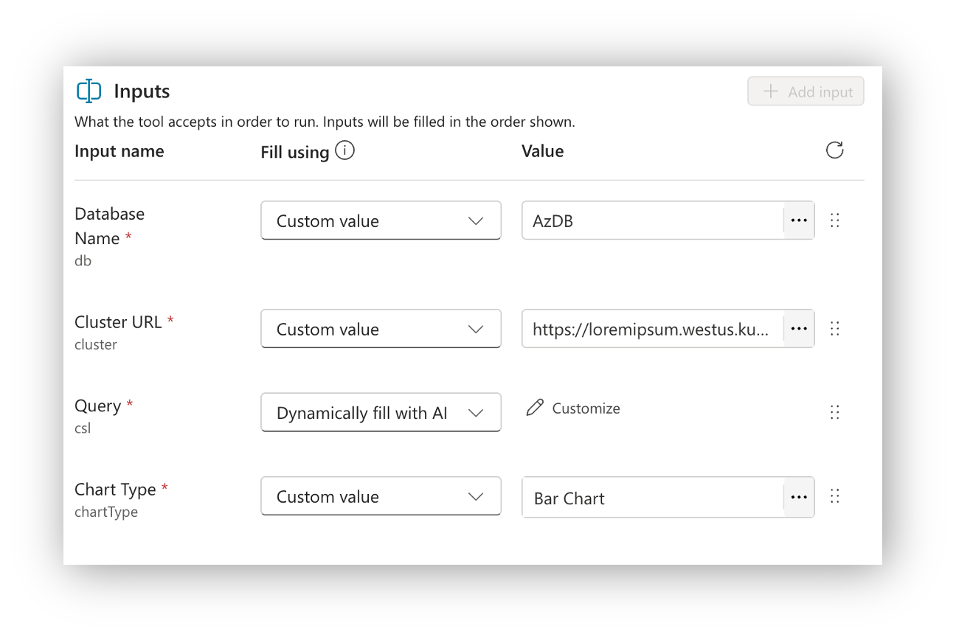Click the Customize link for Query
The height and width of the screenshot is (637, 956).
[x=586, y=408]
